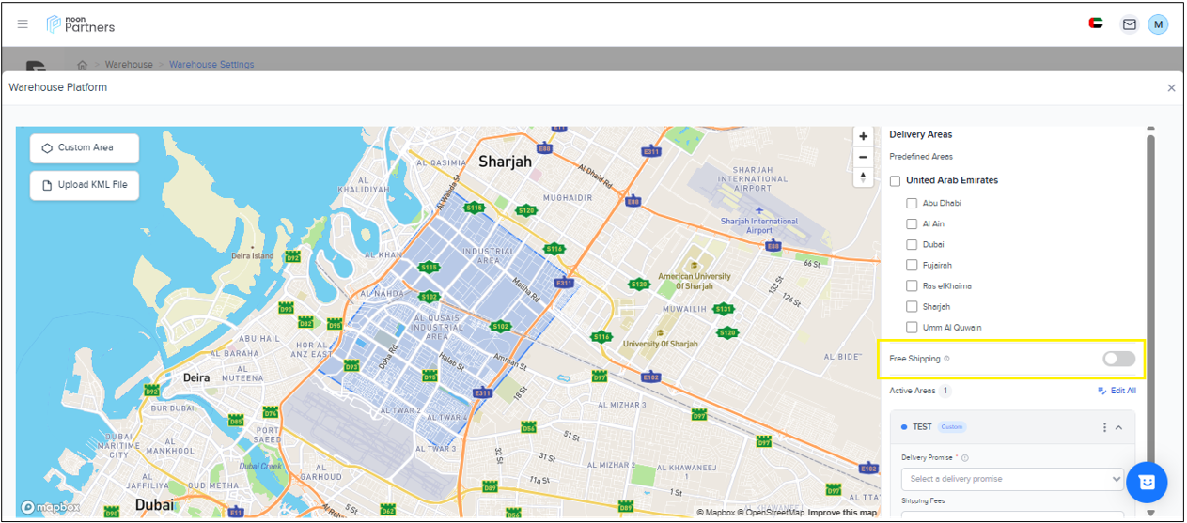The width and height of the screenshot is (1187, 523).
Task: Open the chat support widget
Action: (1146, 482)
